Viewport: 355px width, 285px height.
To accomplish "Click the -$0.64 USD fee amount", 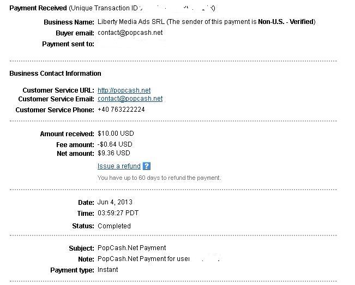I will click(115, 144).
